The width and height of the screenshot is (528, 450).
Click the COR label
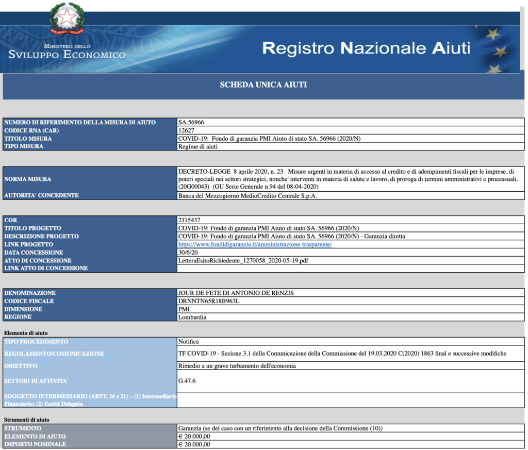click(x=10, y=220)
